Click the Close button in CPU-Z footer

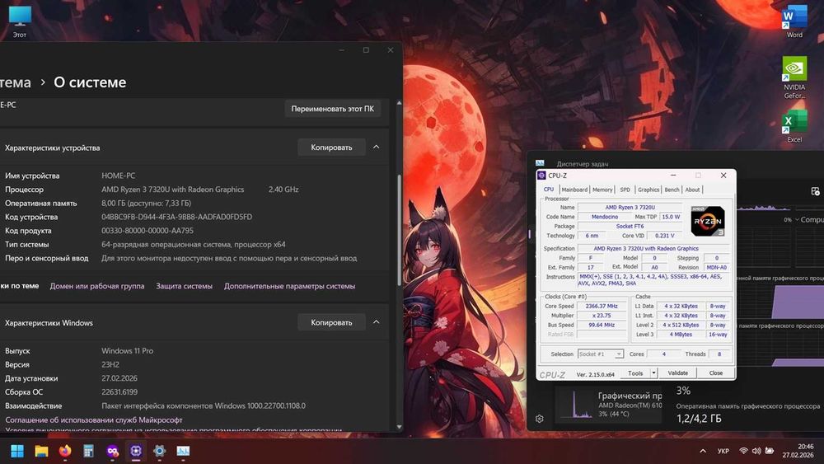(x=716, y=373)
